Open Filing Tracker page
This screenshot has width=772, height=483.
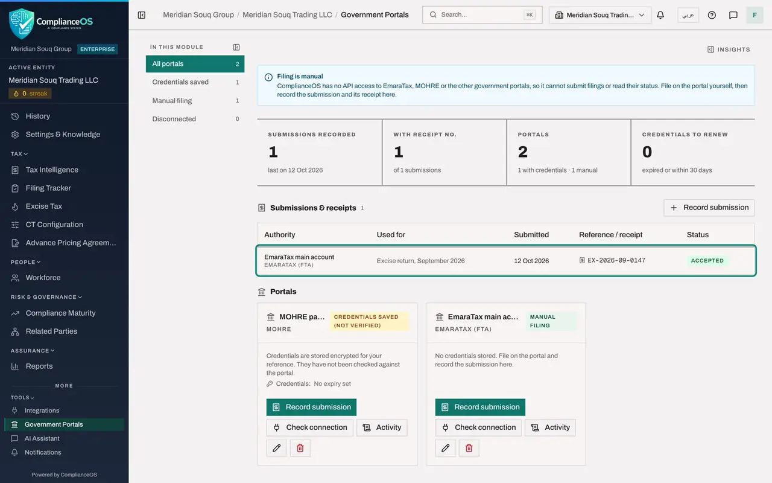coord(65,188)
